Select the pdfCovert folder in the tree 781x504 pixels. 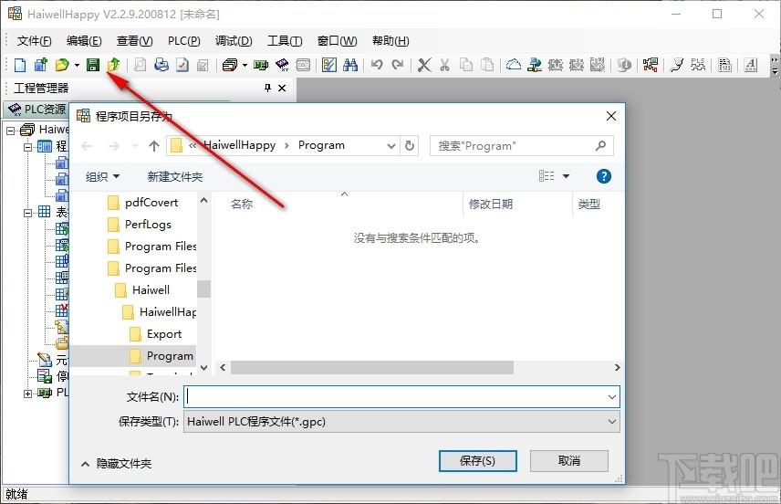[151, 203]
